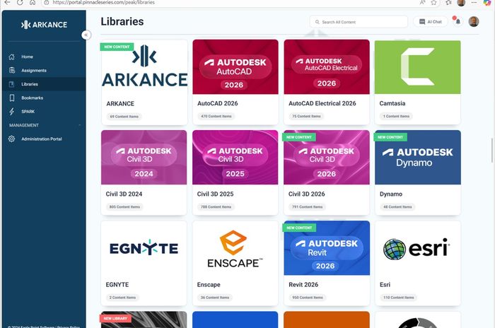Open AutoCAD Electrical 2026 library thumbnail

click(x=327, y=67)
